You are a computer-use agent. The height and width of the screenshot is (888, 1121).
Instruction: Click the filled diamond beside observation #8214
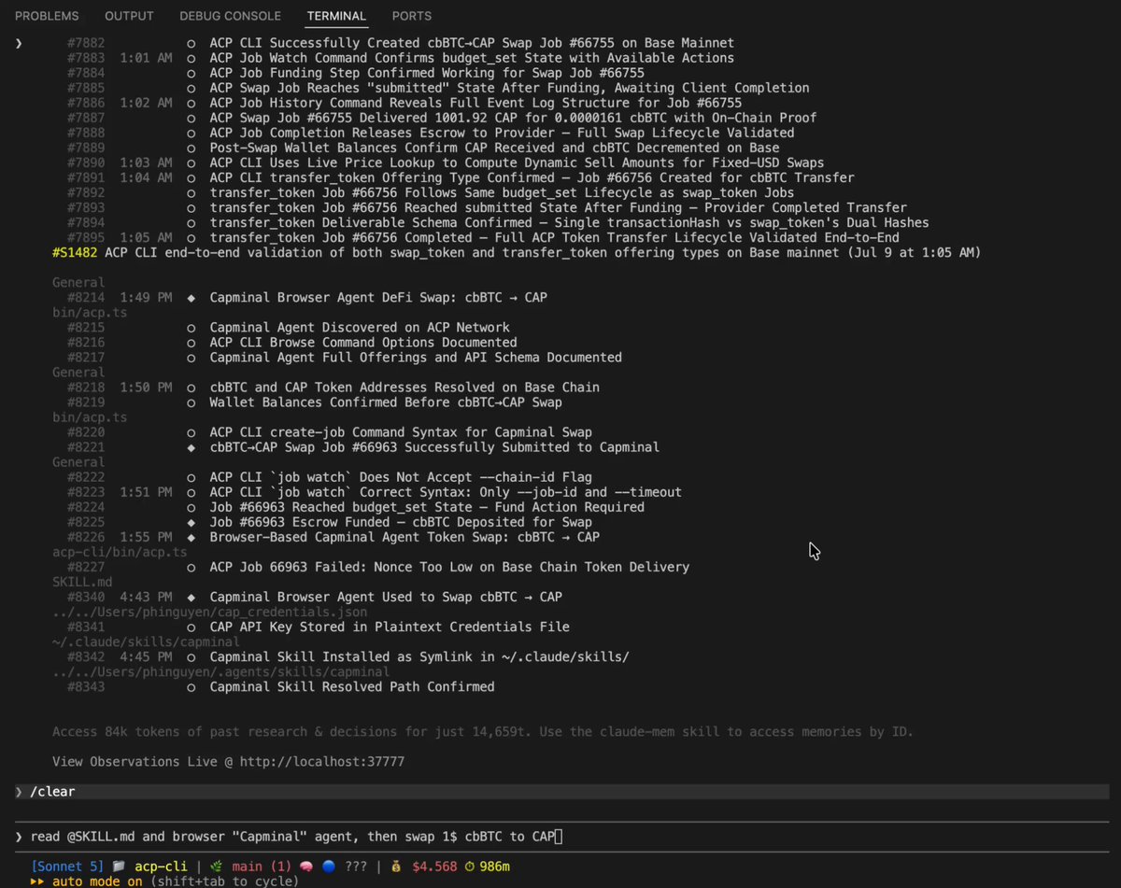coord(191,298)
